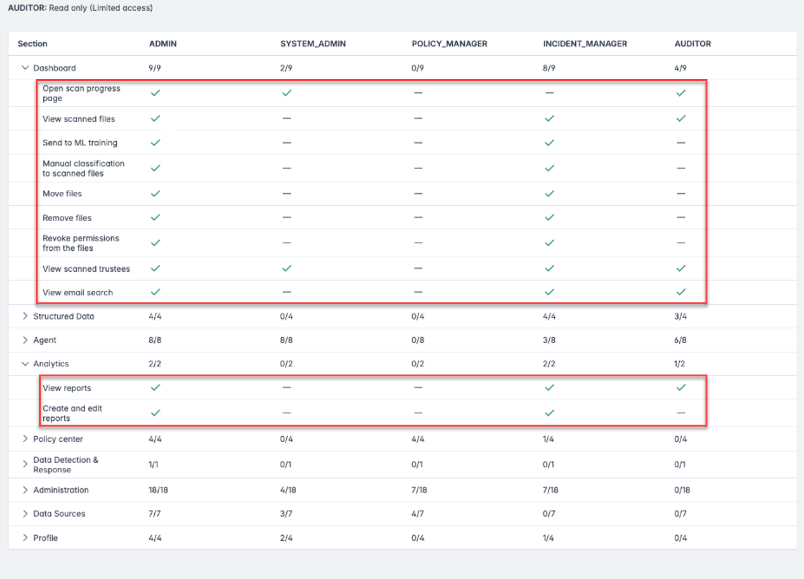Expand the Administration section
This screenshot has height=579, width=804.
[x=25, y=490]
